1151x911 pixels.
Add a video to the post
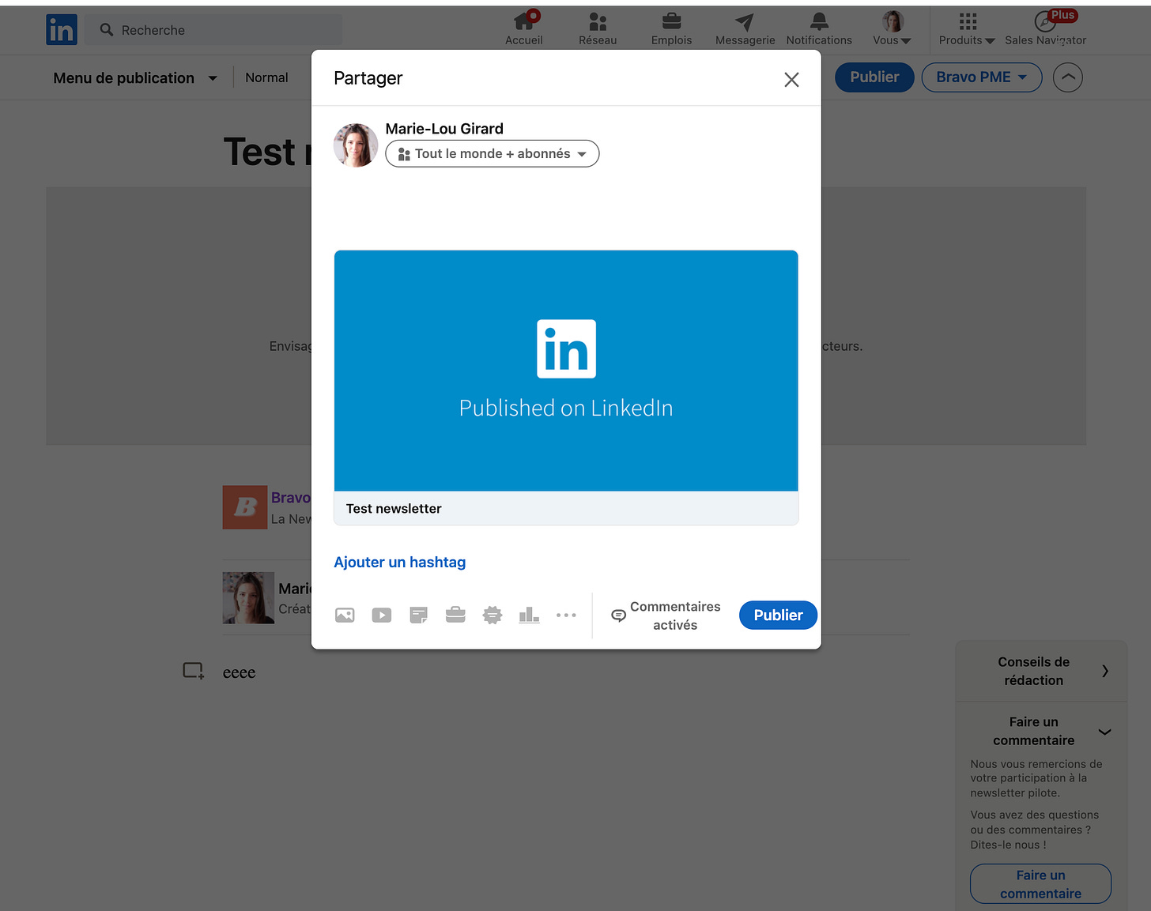(x=382, y=615)
